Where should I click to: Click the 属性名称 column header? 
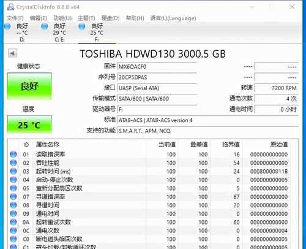point(48,145)
